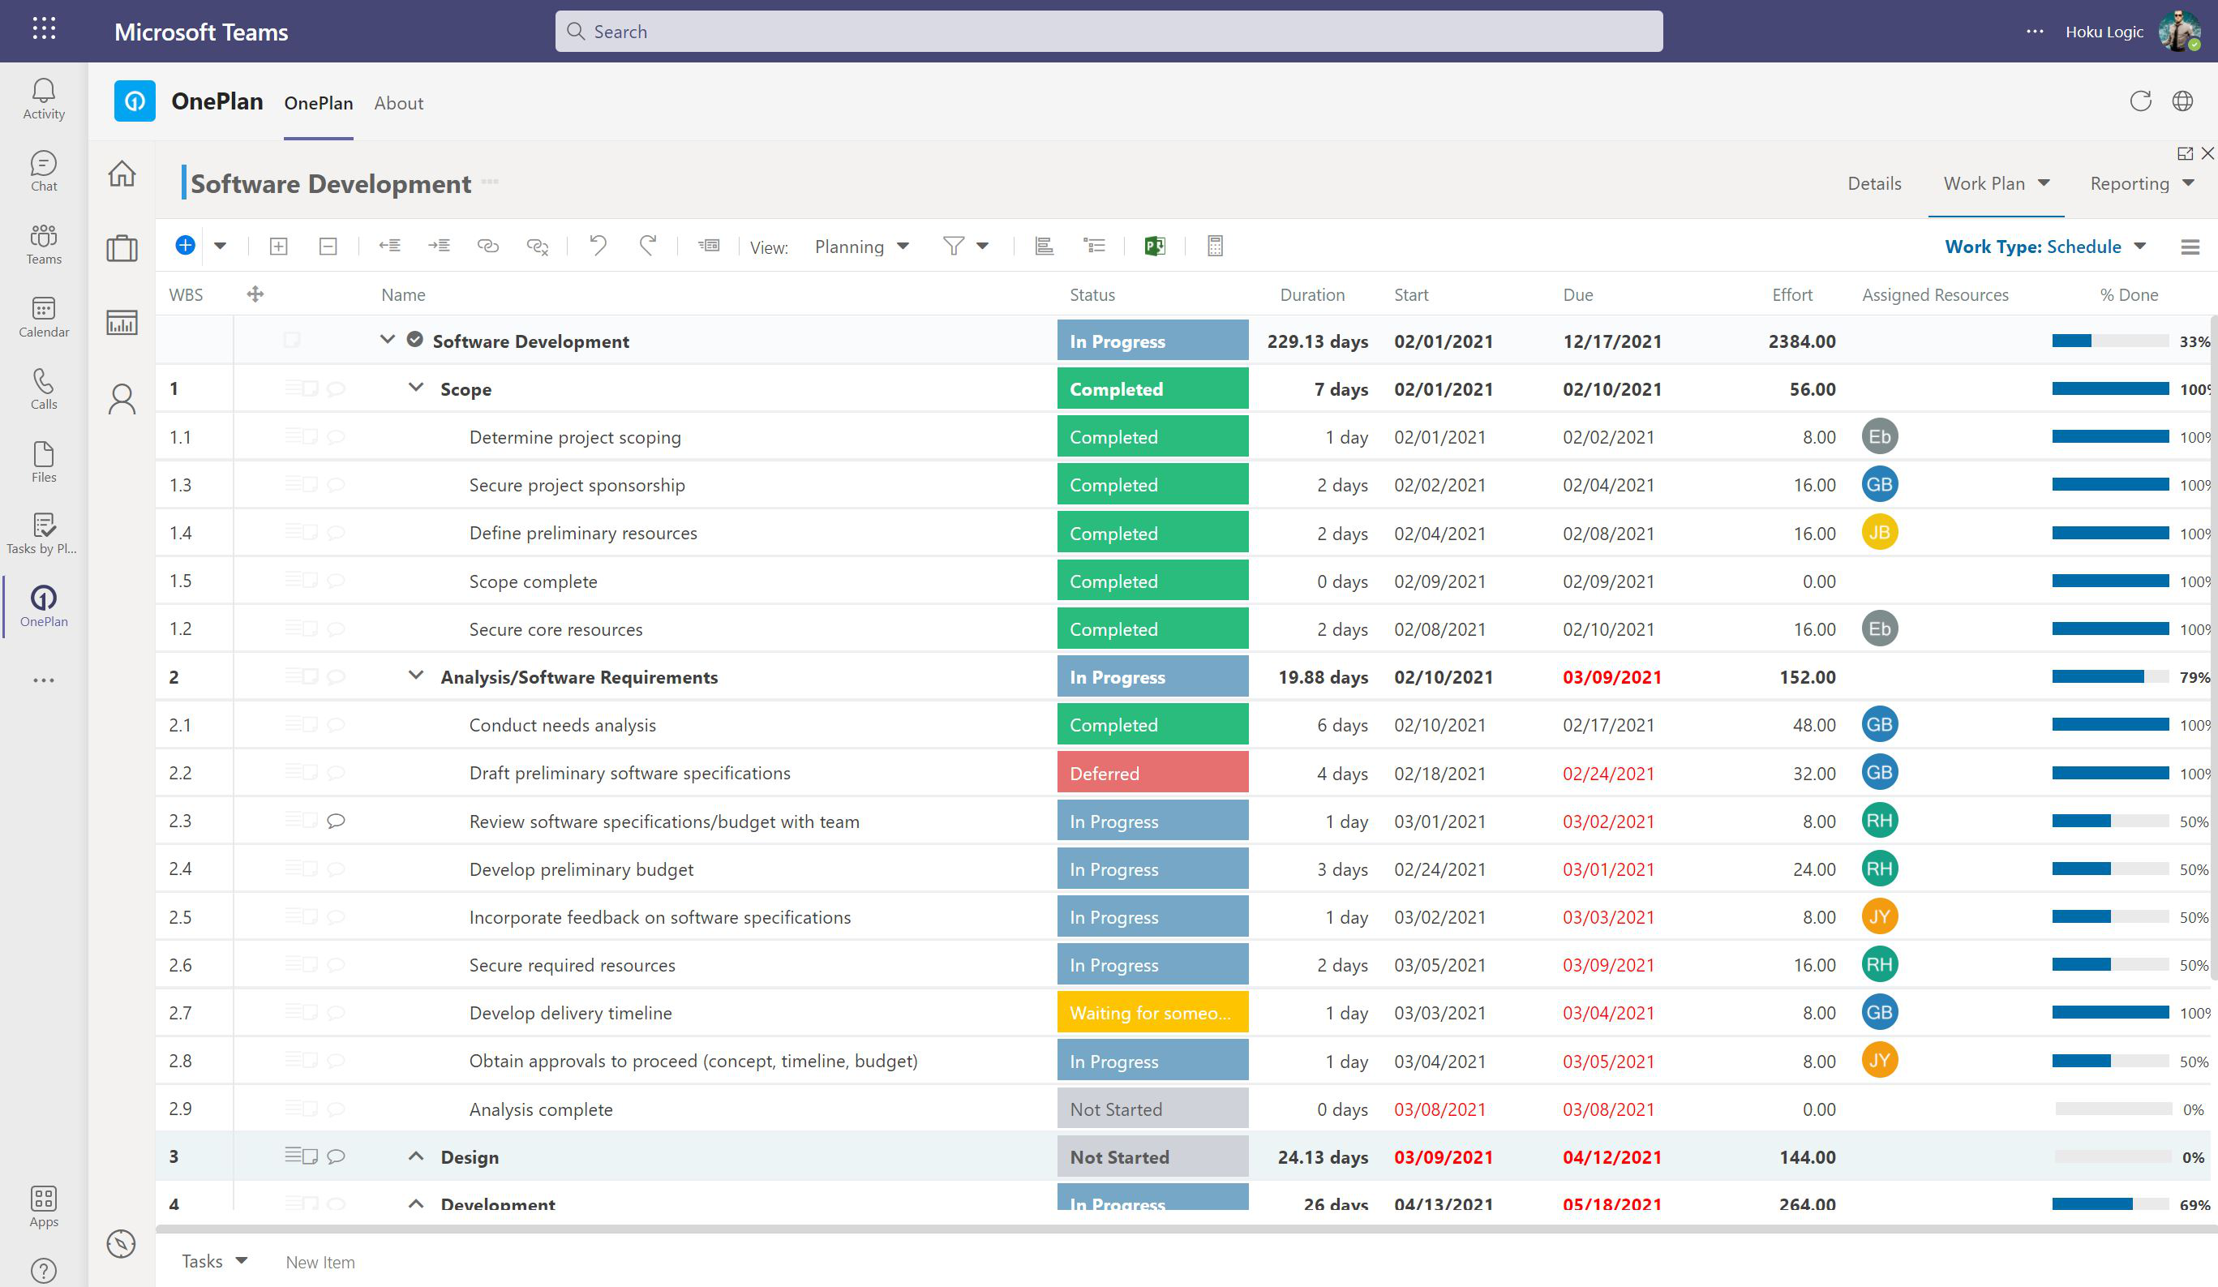Open Files in the sidebar
2218x1287 pixels.
[44, 462]
